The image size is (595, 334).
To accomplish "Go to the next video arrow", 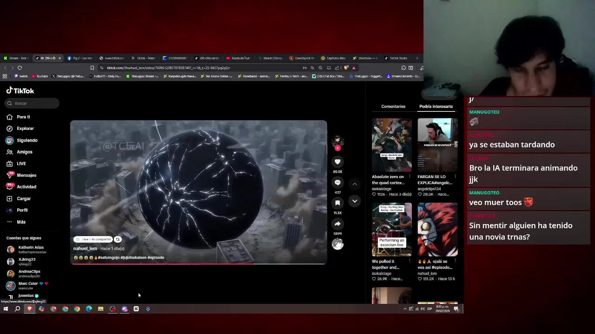I will click(x=354, y=201).
